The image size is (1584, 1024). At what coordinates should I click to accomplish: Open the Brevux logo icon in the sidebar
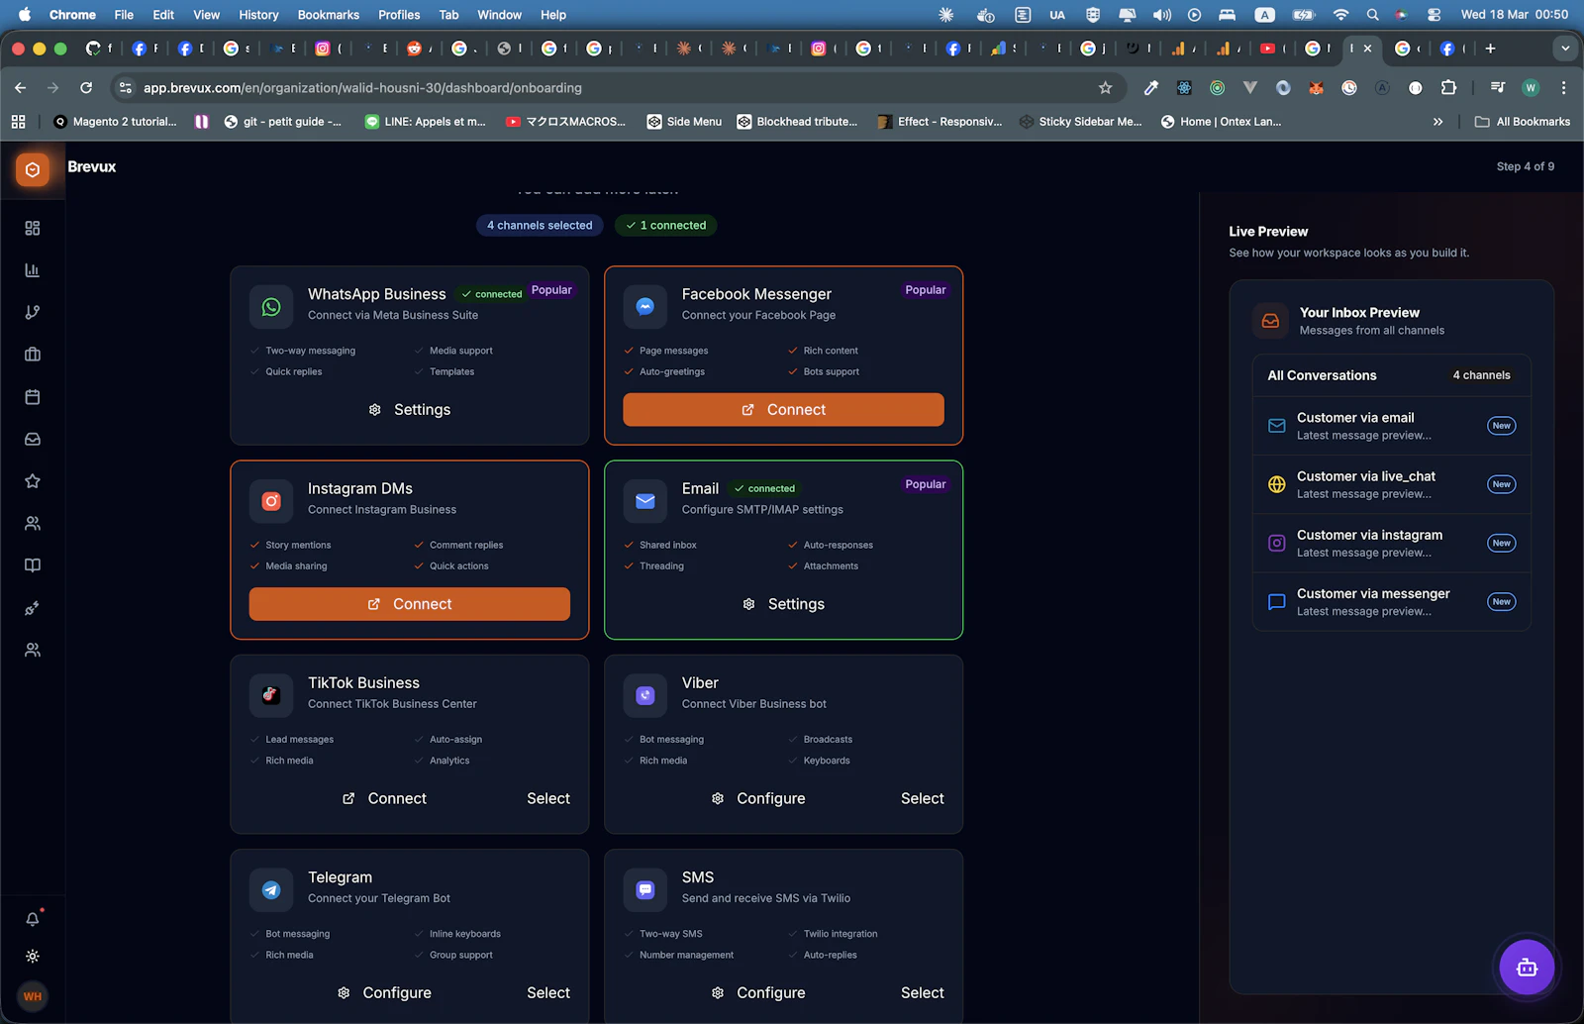(x=33, y=168)
